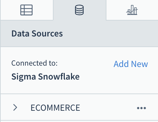Image resolution: width=158 pixels, height=122 pixels.
Task: Click the Add New link
Action: [131, 64]
